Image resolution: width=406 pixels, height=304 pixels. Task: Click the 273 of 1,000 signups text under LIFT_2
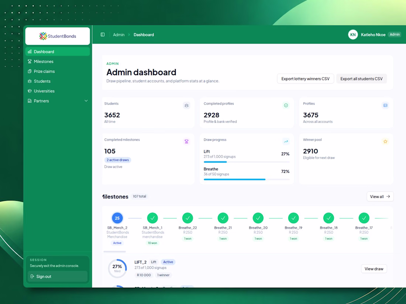tap(151, 268)
